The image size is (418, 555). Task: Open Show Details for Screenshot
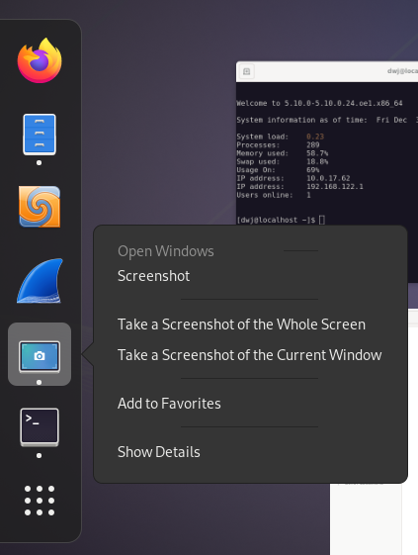159,452
